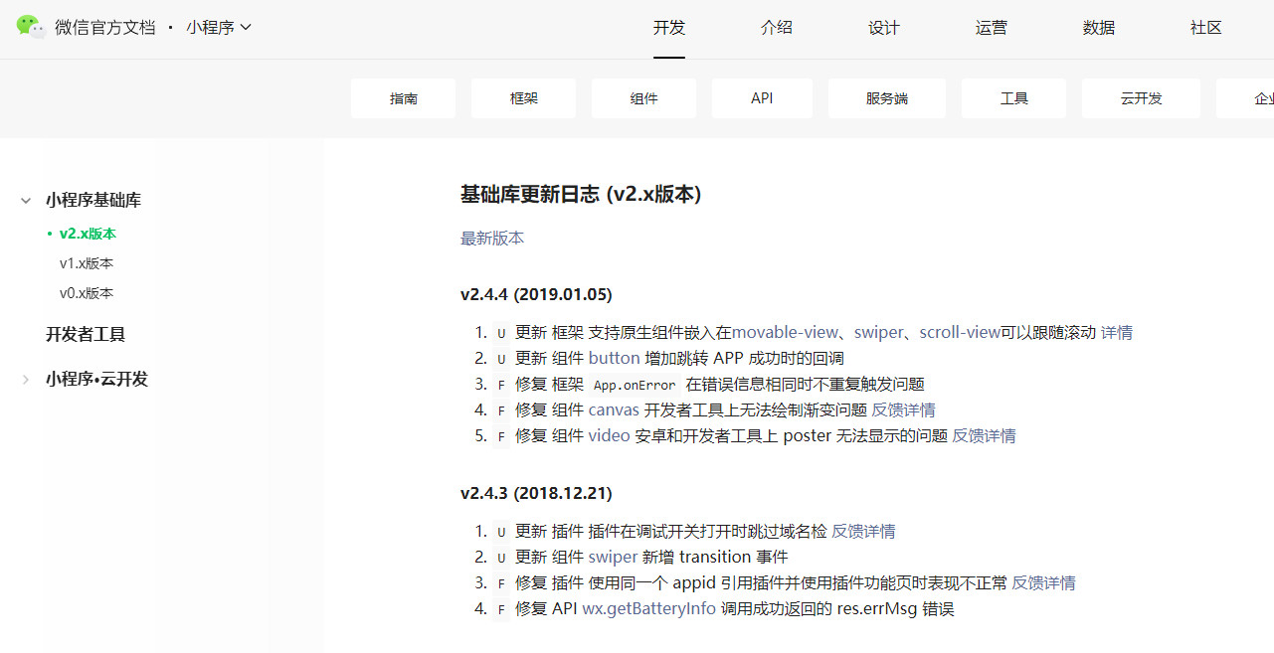Screen dimensions: 1274x653
Task: Open the 服务端 sub-navigation button
Action: tap(887, 98)
